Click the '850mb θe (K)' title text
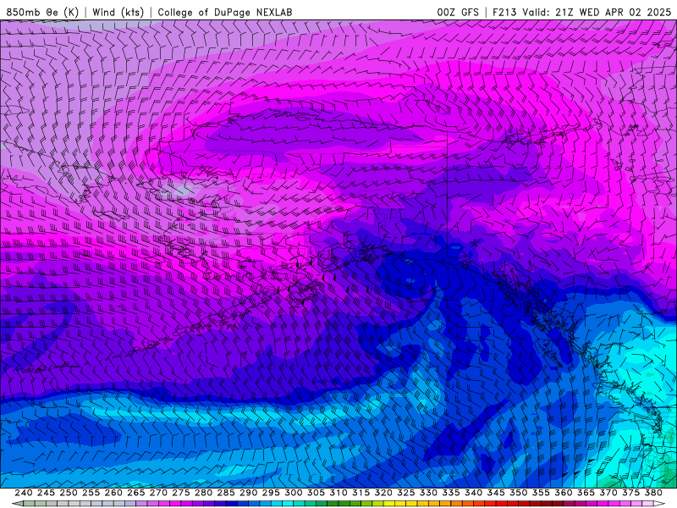The height and width of the screenshot is (508, 677). (x=42, y=12)
